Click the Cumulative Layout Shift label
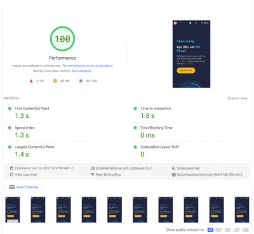 click(159, 147)
